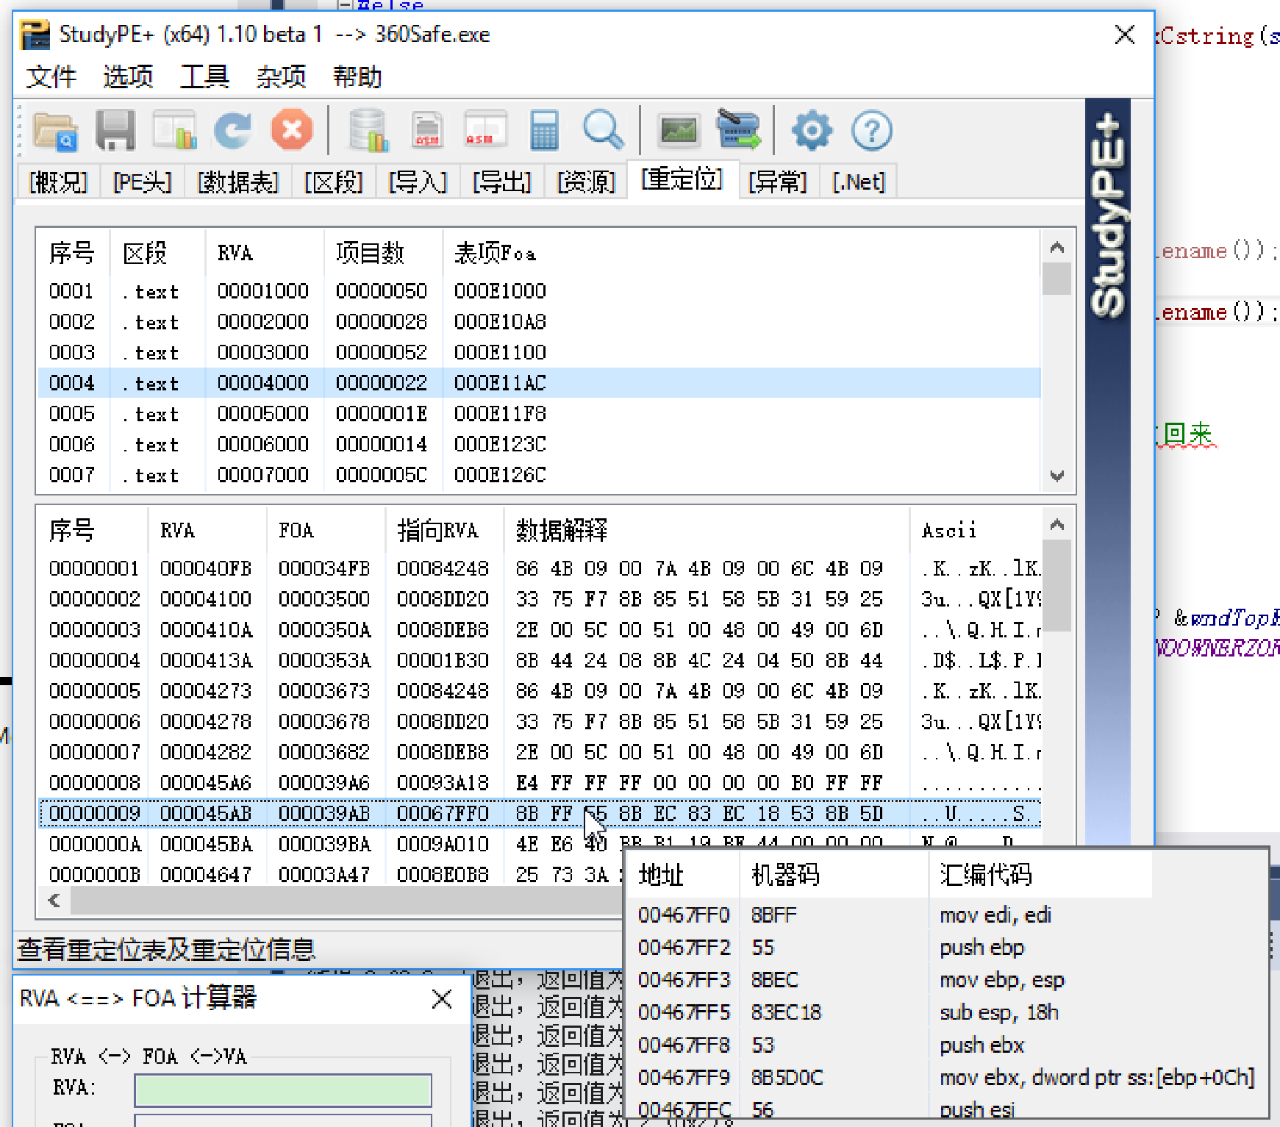Select block row 0003 RVA 00003000
1280x1127 pixels.
[539, 352]
